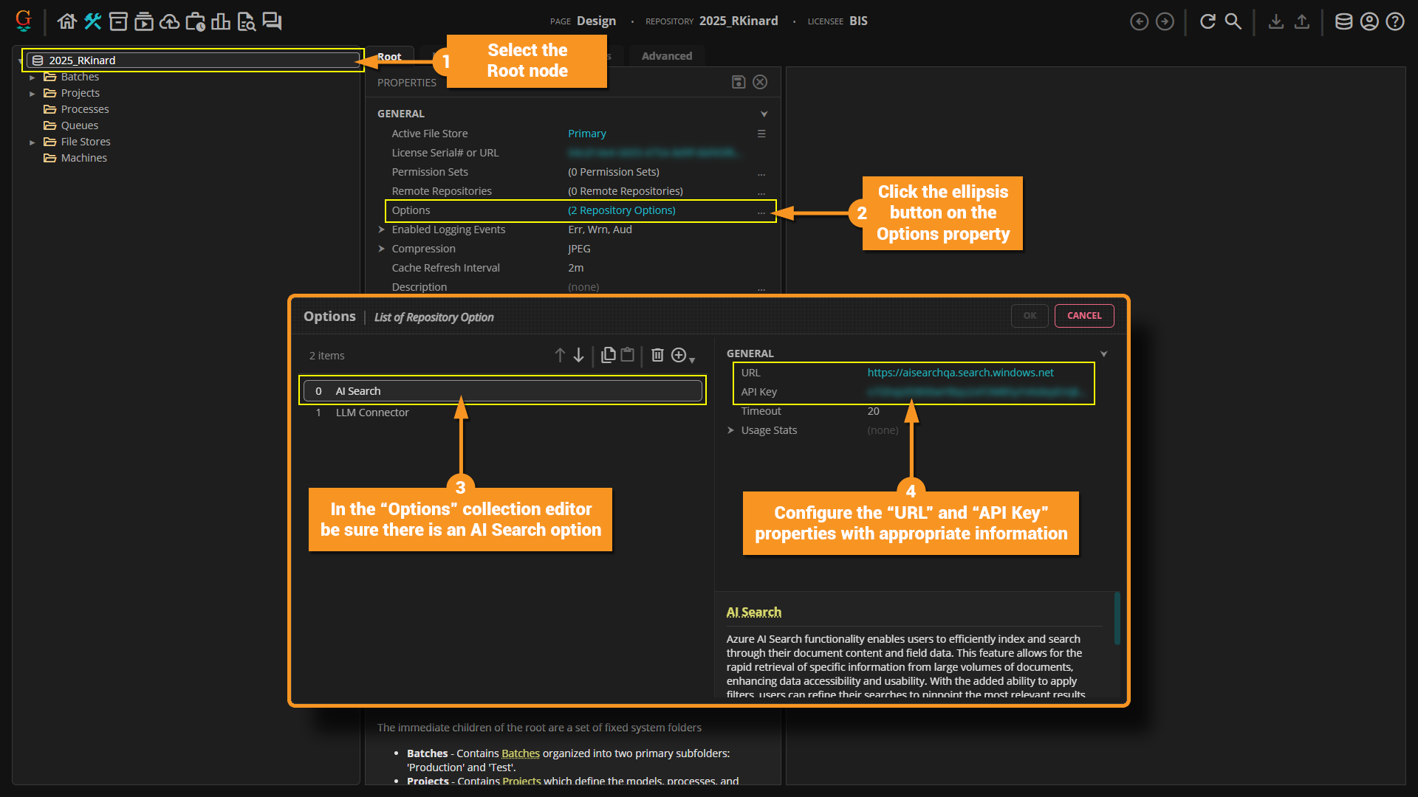Screen dimensions: 1418x797
Task: Open the Home page icon
Action: (x=67, y=21)
